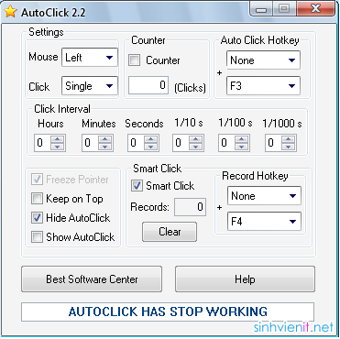Image resolution: width=340 pixels, height=339 pixels.
Task: Enable the Keep on Top checkbox
Action: pos(37,199)
